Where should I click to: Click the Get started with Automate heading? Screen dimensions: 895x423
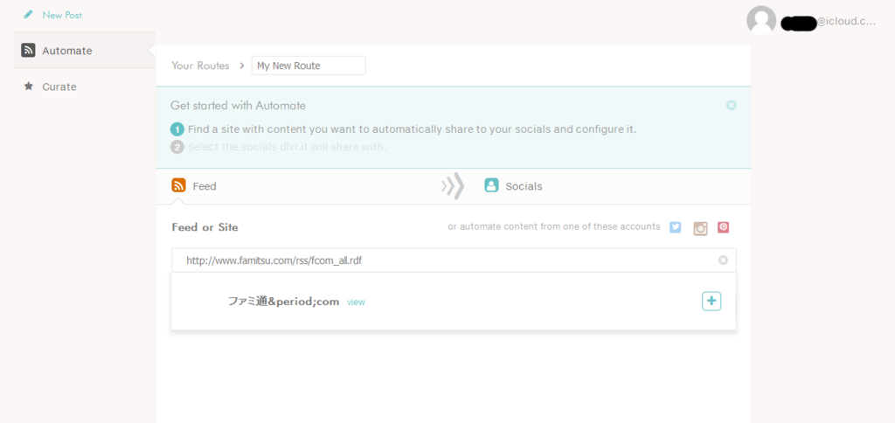(238, 106)
